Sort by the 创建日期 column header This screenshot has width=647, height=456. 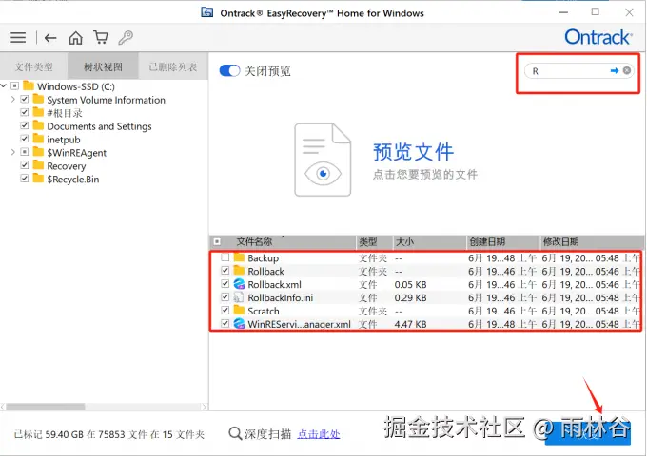[487, 242]
